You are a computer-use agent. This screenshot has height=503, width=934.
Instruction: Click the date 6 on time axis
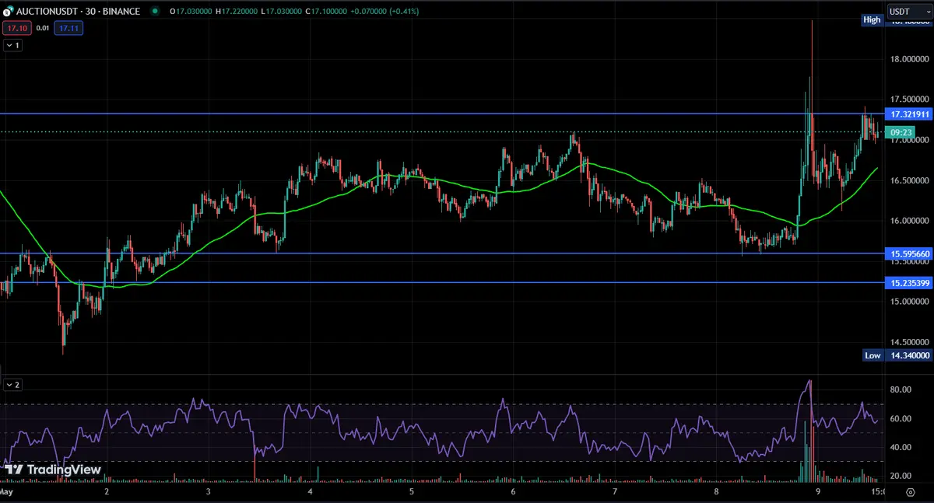[513, 492]
